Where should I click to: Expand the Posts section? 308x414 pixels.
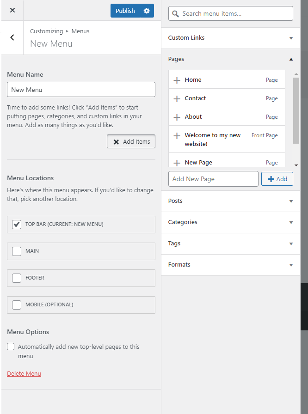(x=231, y=201)
